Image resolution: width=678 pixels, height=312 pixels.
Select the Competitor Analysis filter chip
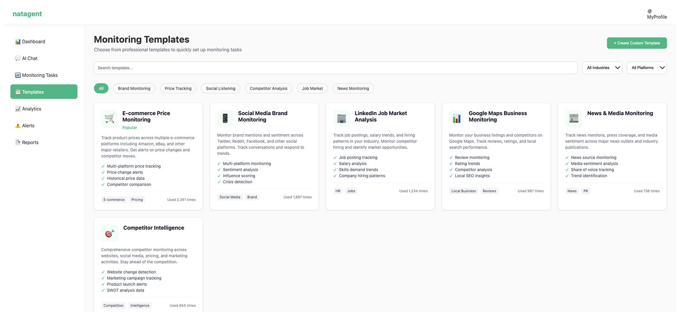point(268,89)
